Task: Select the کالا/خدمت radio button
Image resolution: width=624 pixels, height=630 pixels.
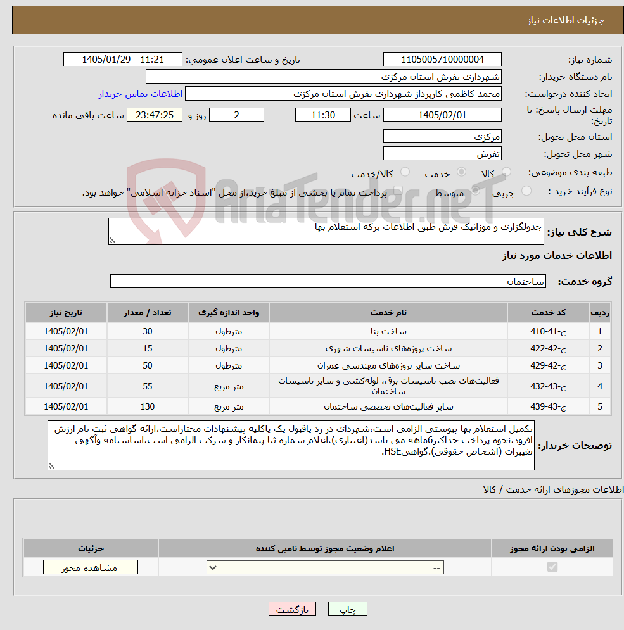Action: tap(405, 172)
